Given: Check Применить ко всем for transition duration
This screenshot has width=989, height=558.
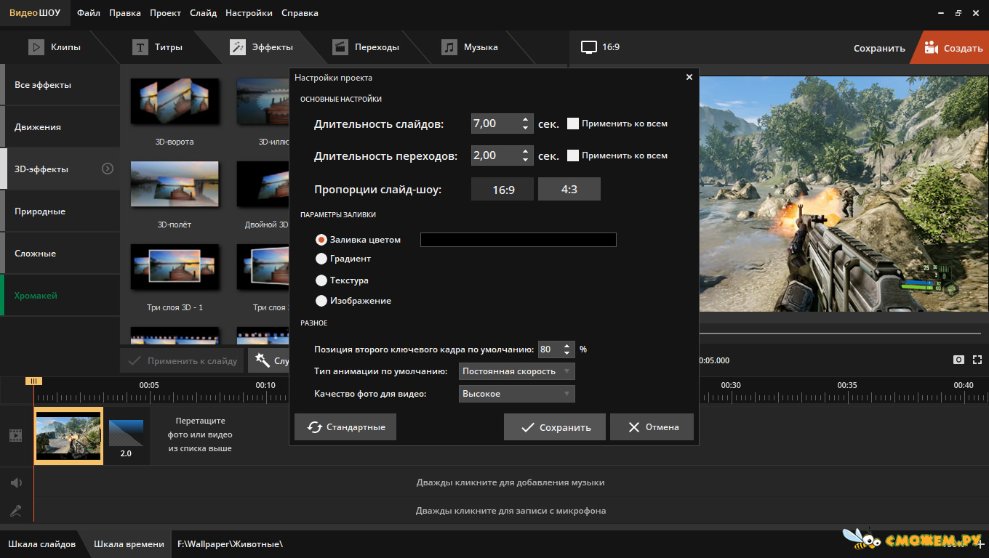Looking at the screenshot, I should [x=573, y=155].
